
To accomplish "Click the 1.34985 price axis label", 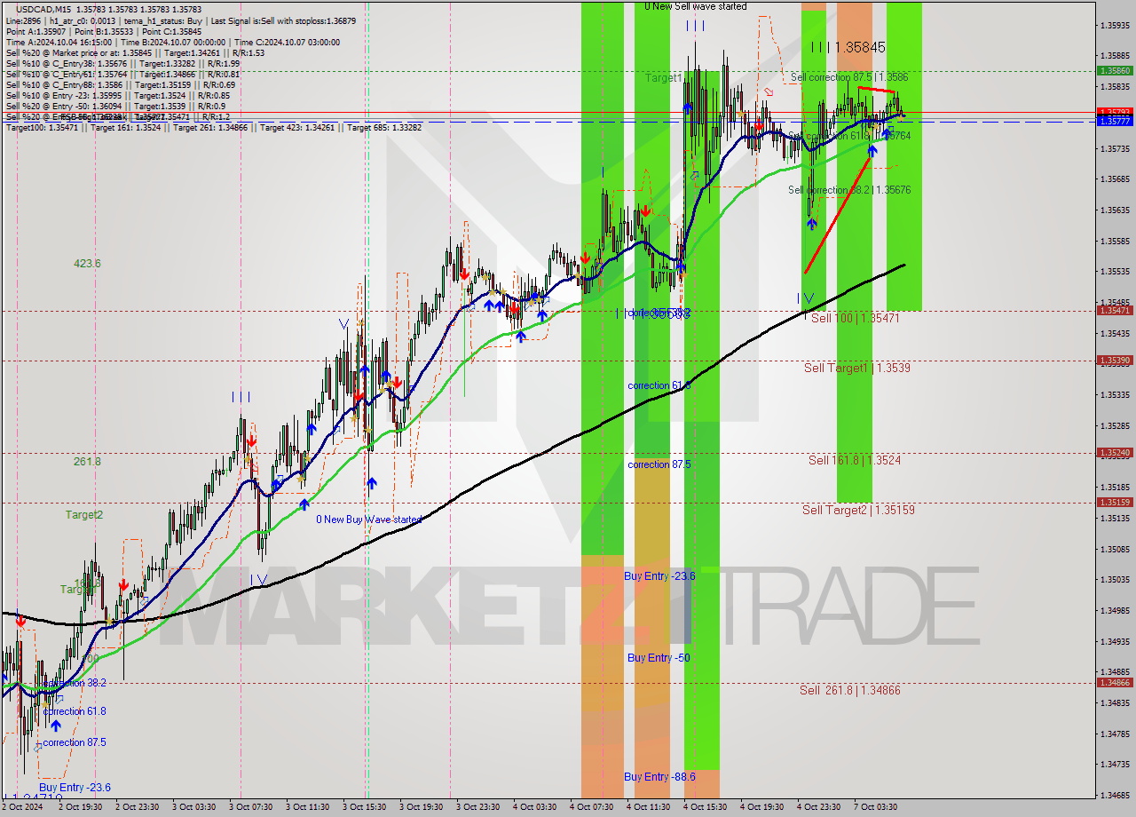I will coord(1115,610).
